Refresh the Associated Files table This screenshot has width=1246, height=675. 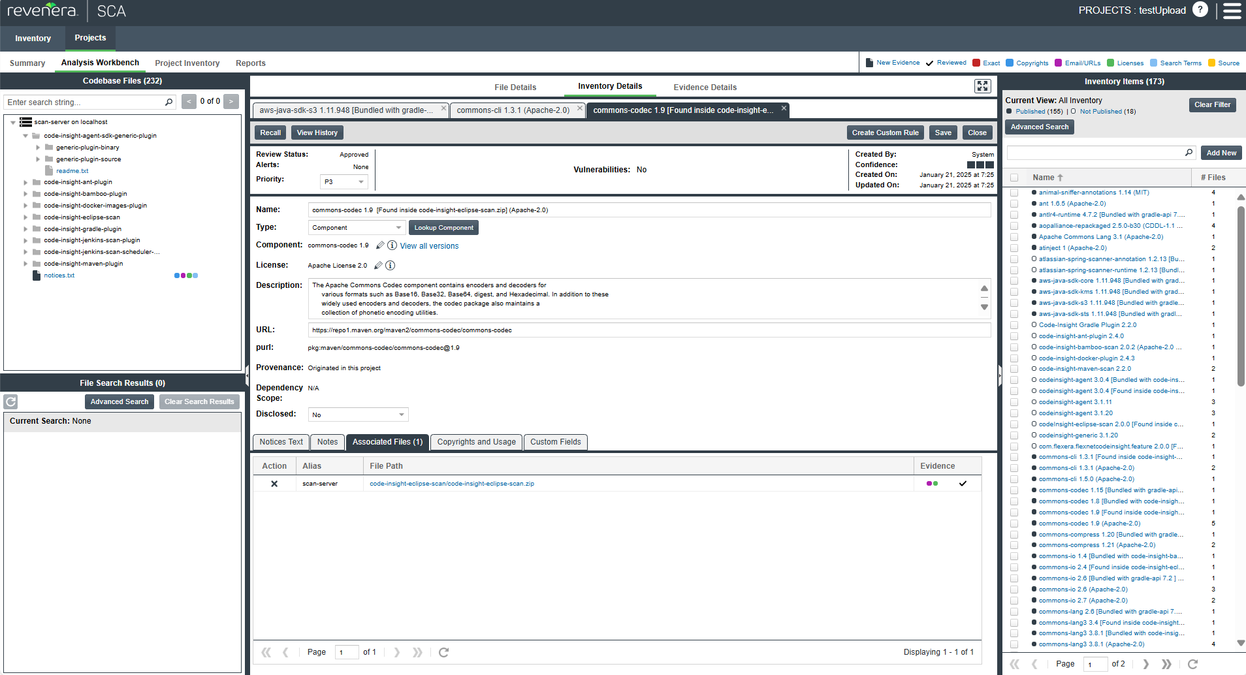(x=443, y=652)
